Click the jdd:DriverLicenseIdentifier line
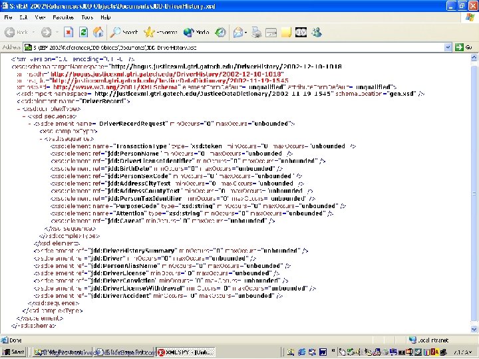Screen dimensions: 479x359 pos(188,161)
